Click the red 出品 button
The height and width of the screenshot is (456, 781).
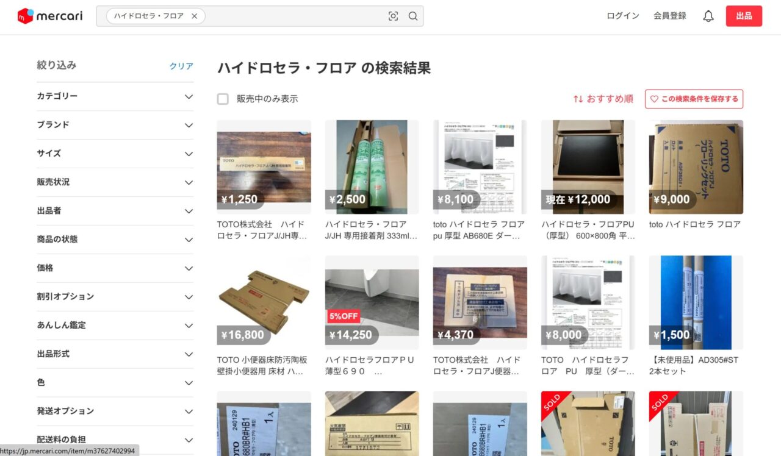[744, 16]
